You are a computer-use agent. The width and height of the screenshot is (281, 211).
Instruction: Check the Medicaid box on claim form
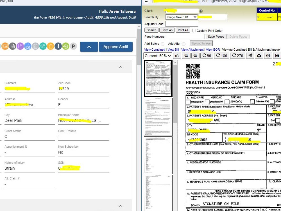[x=207, y=102]
